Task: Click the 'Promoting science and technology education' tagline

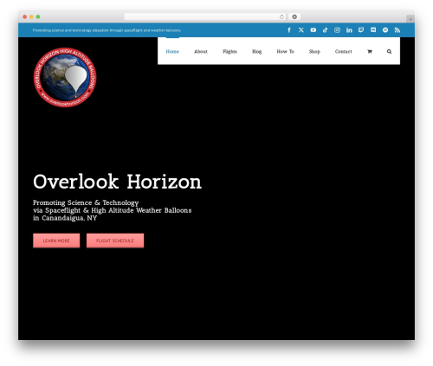Action: pos(107,30)
